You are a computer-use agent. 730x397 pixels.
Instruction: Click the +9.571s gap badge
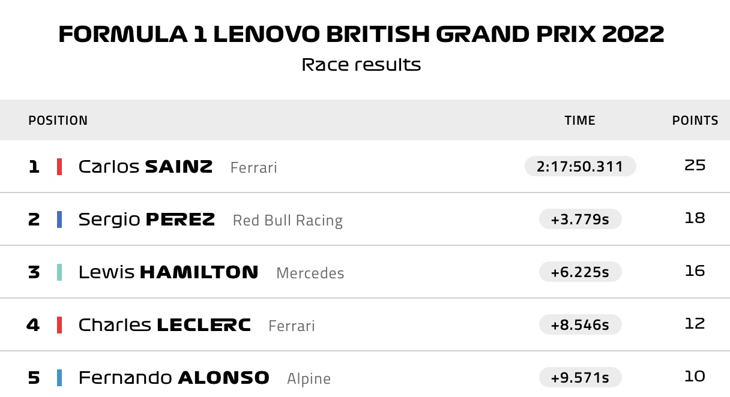pos(580,377)
